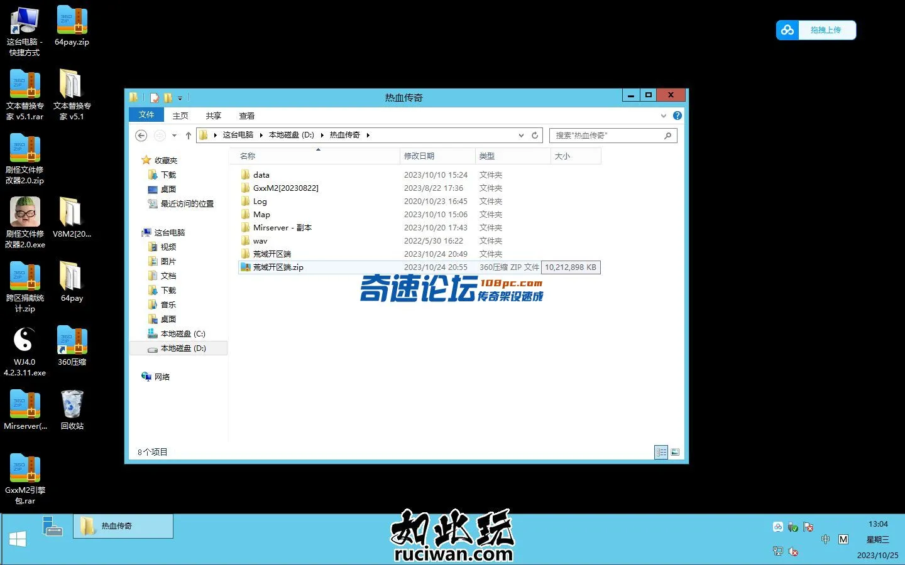Select the GxxM2[20230822] folder

point(419,188)
